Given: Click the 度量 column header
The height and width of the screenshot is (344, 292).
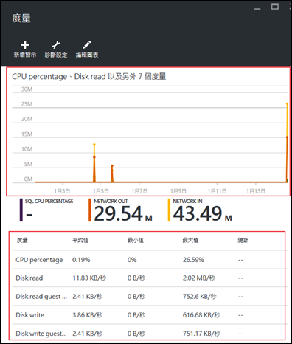Looking at the screenshot, I should [22, 240].
